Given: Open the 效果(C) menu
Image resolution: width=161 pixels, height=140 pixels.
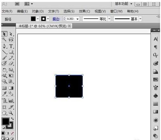Looking at the screenshot, I should tap(84, 11).
